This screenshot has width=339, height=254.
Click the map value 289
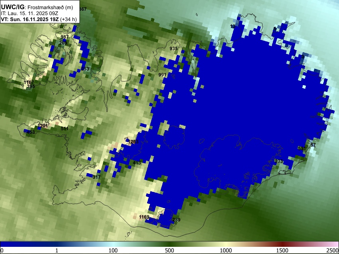176,220
